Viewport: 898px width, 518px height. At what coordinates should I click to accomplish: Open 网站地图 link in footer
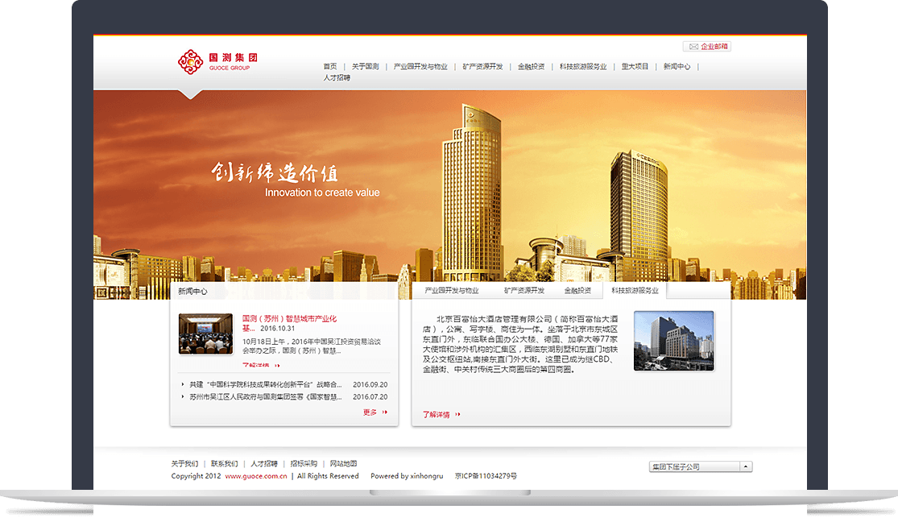(x=343, y=464)
